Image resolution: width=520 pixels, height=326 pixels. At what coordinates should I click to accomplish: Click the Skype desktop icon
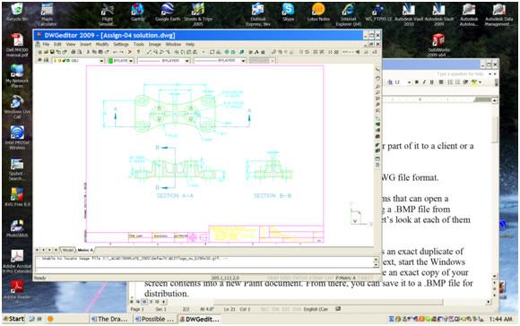pyautogui.click(x=288, y=13)
